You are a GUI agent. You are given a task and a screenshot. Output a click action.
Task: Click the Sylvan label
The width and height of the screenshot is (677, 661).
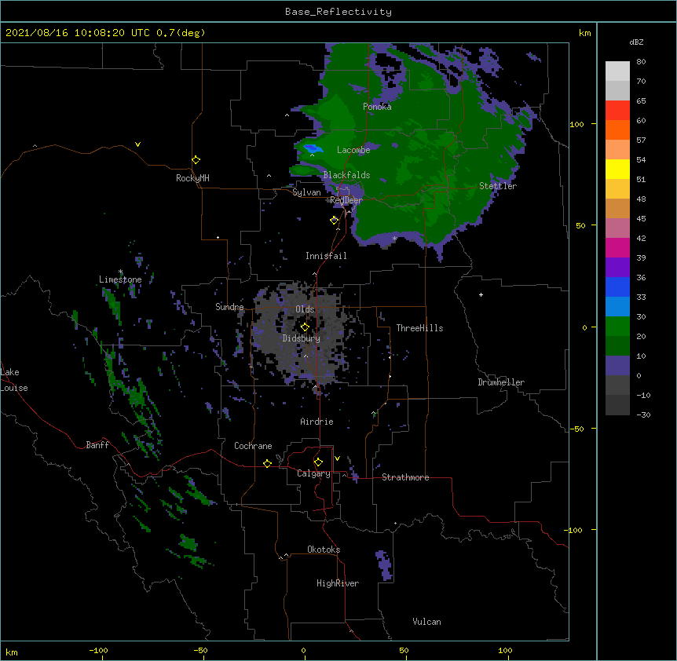click(306, 192)
